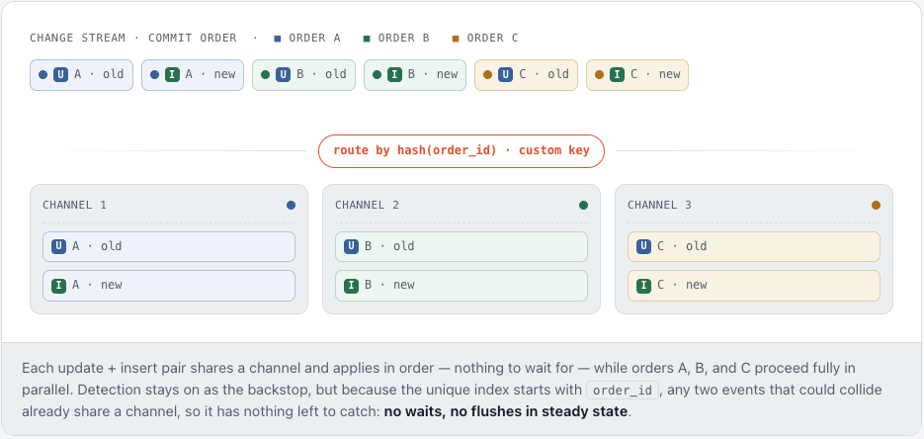924x439 pixels.
Task: Click the I badge in Channel 3 row C · new
Action: click(x=643, y=286)
